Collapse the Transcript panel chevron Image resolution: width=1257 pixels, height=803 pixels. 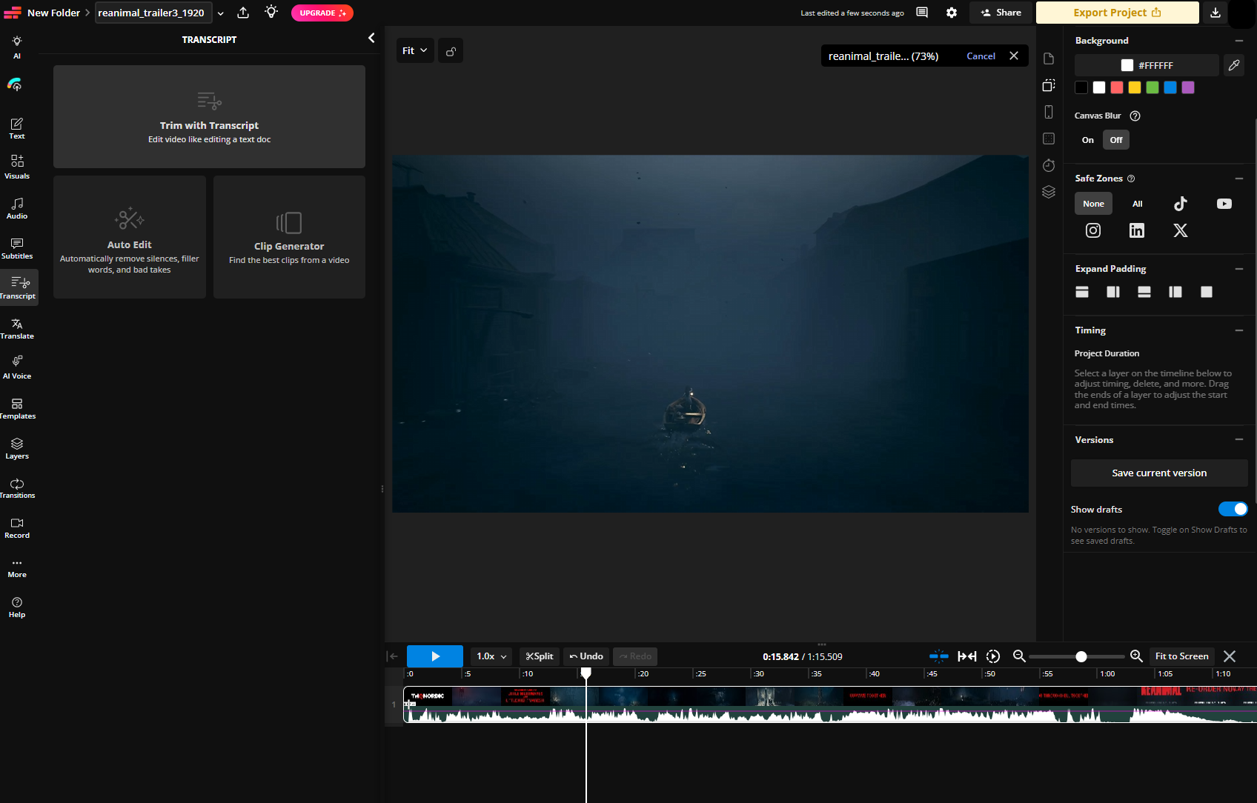point(371,39)
